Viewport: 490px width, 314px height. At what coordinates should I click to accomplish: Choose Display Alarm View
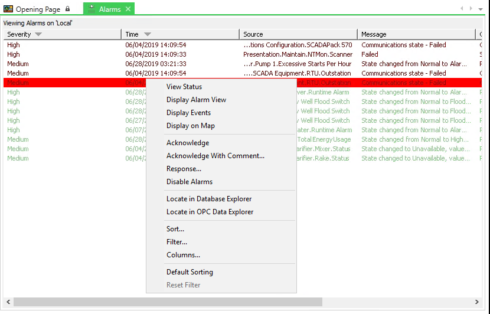[196, 100]
